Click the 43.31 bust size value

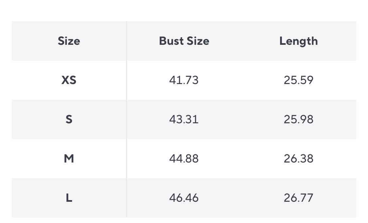184,119
